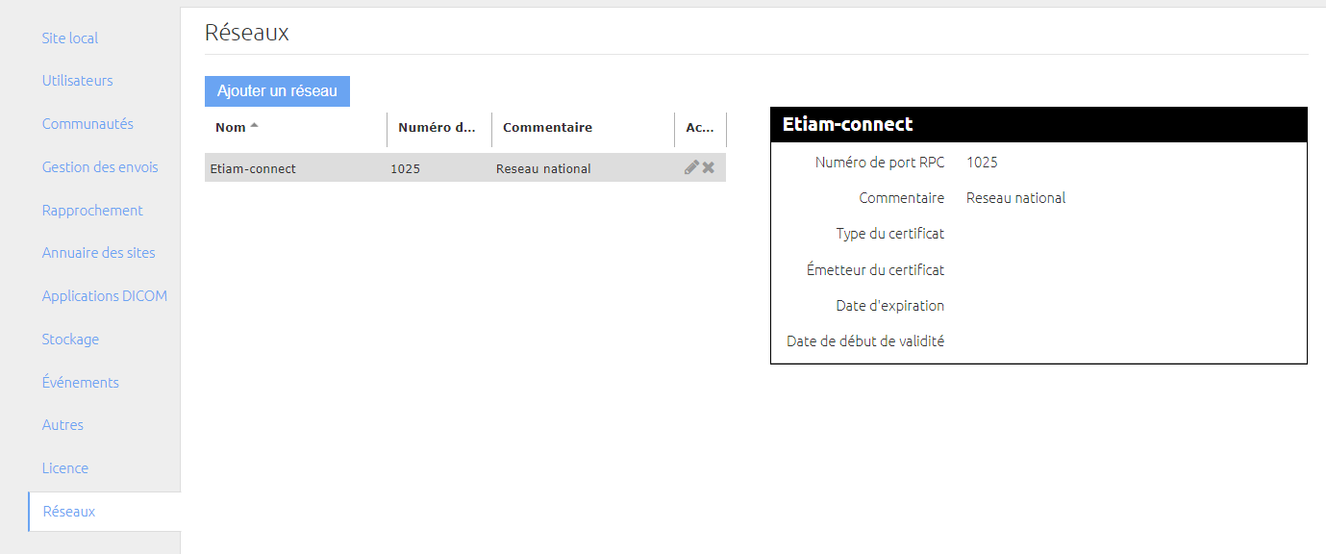The height and width of the screenshot is (554, 1326).
Task: Click the 1025 value in details panel
Action: [x=982, y=163]
